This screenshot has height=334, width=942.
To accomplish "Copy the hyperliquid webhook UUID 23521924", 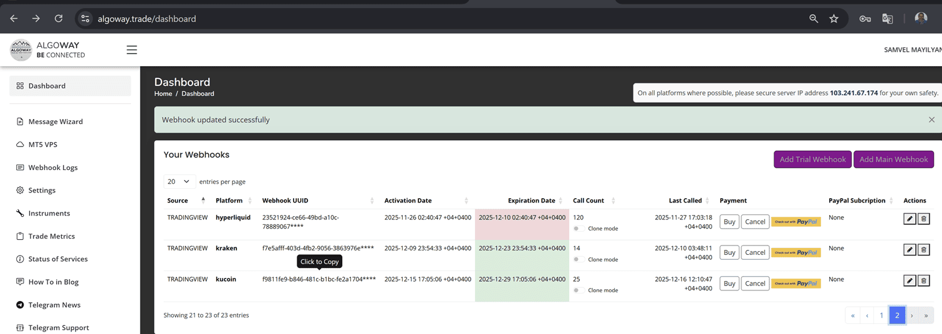I will tap(300, 222).
